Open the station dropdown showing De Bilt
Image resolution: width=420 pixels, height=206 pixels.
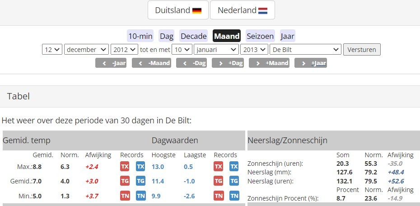[x=305, y=50]
